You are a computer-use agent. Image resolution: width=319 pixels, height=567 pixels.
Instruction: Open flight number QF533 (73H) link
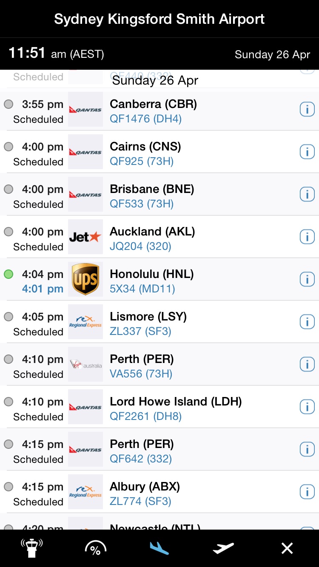click(142, 204)
